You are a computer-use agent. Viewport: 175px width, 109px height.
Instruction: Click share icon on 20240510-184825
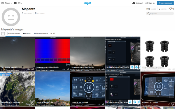click(x=103, y=104)
